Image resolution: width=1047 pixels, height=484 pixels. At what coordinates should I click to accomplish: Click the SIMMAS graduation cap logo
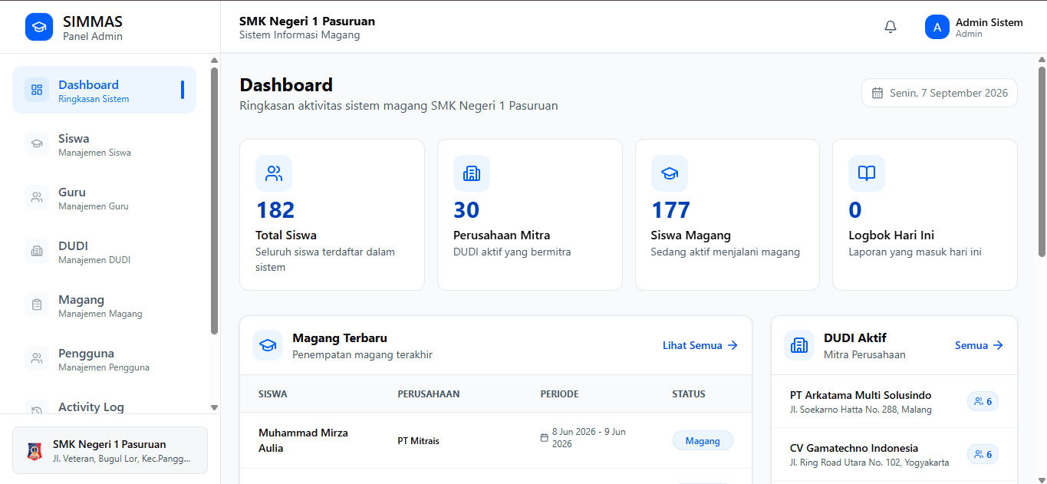[x=39, y=27]
